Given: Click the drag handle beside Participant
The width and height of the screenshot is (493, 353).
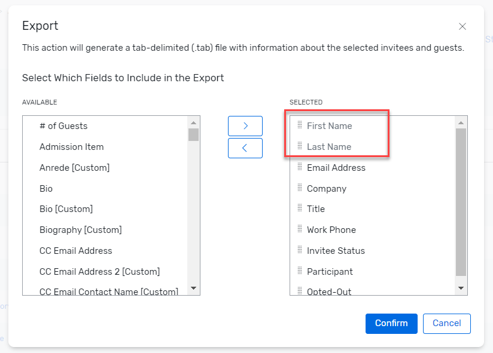Looking at the screenshot, I should pos(300,271).
